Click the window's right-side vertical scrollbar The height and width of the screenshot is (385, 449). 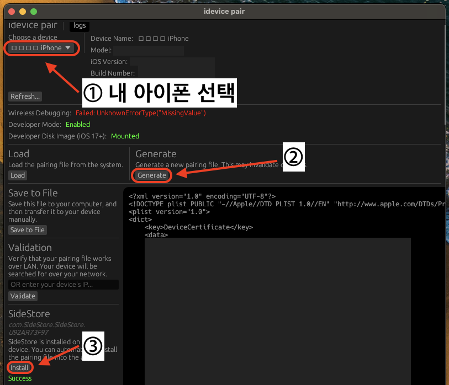point(446,74)
